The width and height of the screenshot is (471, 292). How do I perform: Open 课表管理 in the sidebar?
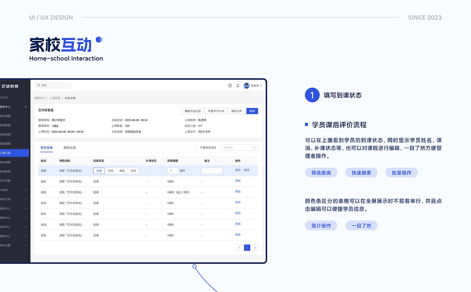(5, 134)
